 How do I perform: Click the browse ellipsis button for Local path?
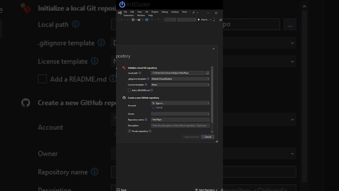point(207,73)
